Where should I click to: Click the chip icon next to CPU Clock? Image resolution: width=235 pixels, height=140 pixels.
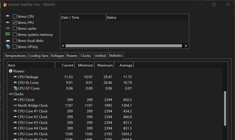pos(15,99)
